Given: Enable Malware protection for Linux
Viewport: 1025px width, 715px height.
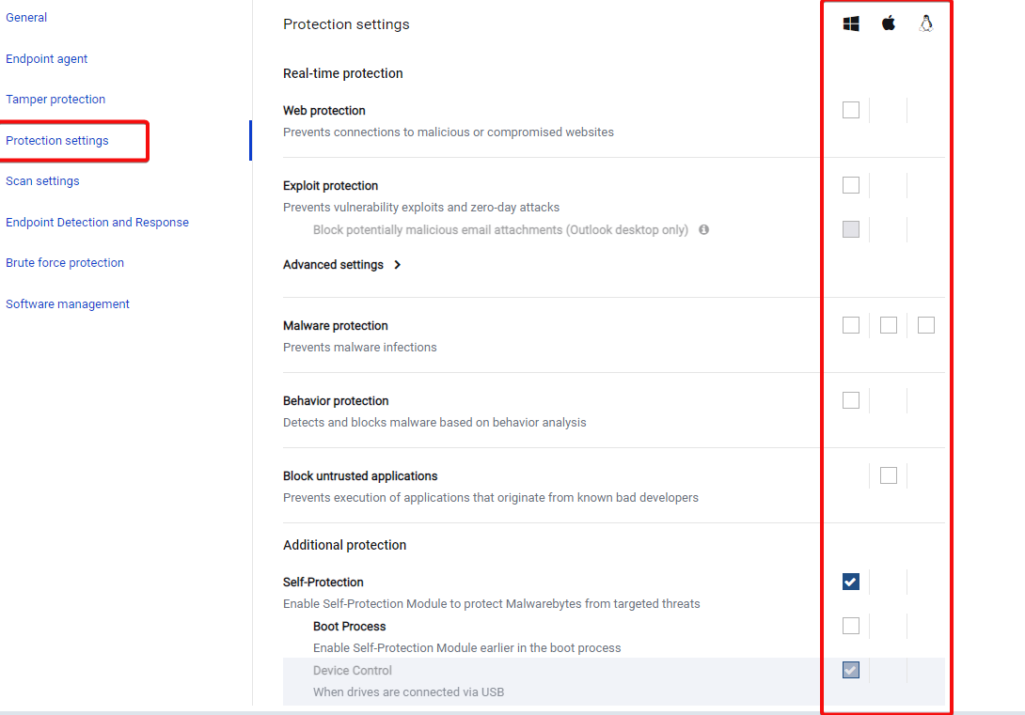Looking at the screenshot, I should (x=926, y=325).
